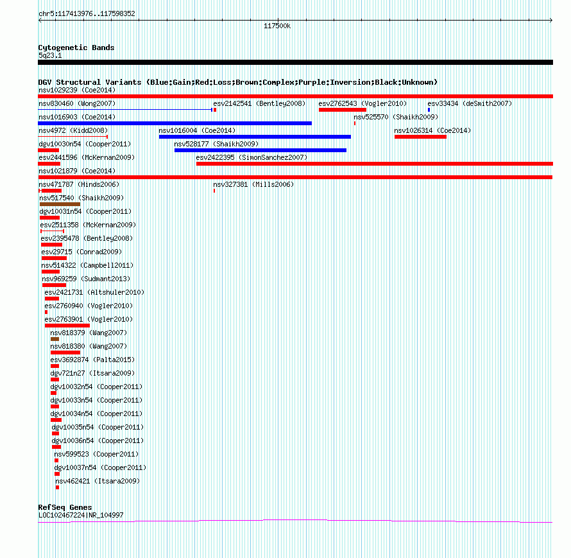Screen dimensions: 571x558
Task: Click esv3692874 (Palta2015) label
Action: 92,360
